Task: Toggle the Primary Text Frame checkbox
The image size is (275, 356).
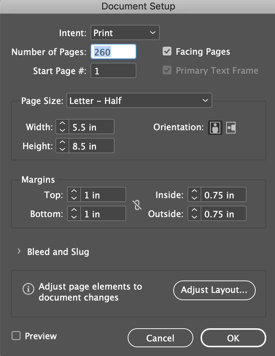Action: point(167,70)
